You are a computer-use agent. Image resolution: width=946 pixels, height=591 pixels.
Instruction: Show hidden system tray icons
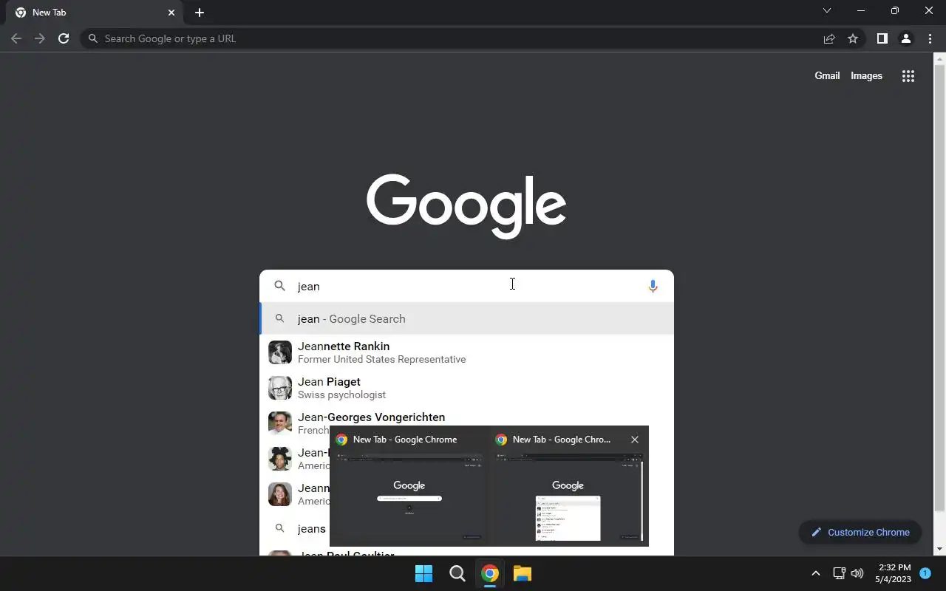[816, 573]
